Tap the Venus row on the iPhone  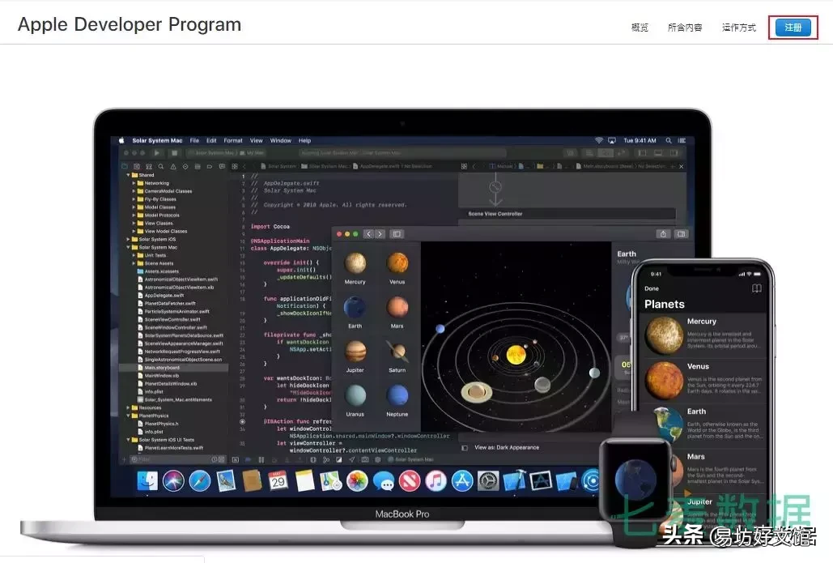pyautogui.click(x=703, y=381)
